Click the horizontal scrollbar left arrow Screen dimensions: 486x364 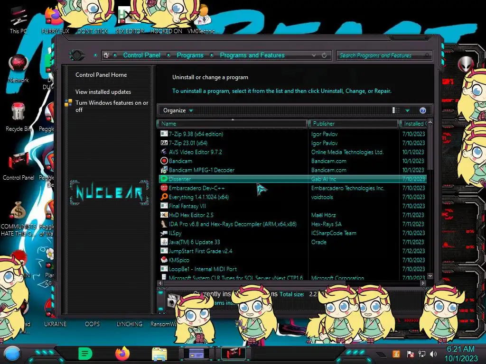pos(160,283)
